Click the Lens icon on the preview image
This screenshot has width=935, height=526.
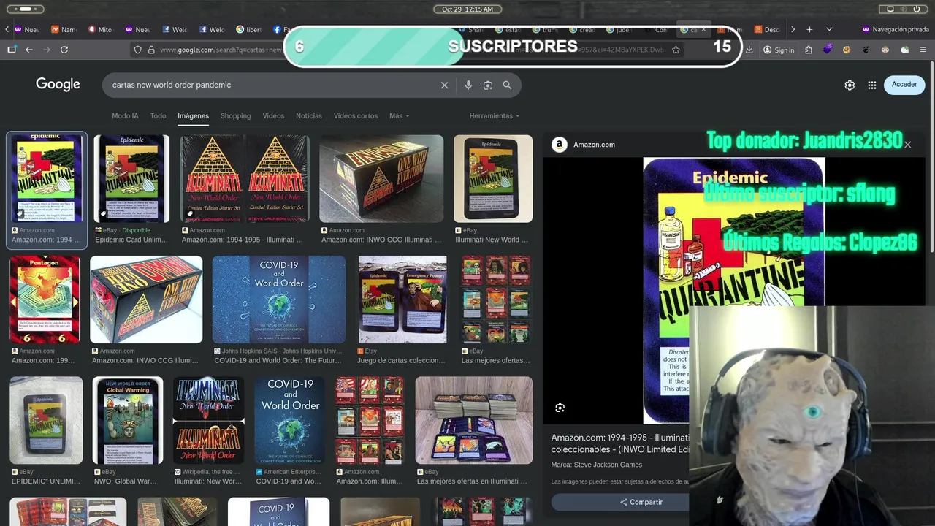click(x=560, y=408)
